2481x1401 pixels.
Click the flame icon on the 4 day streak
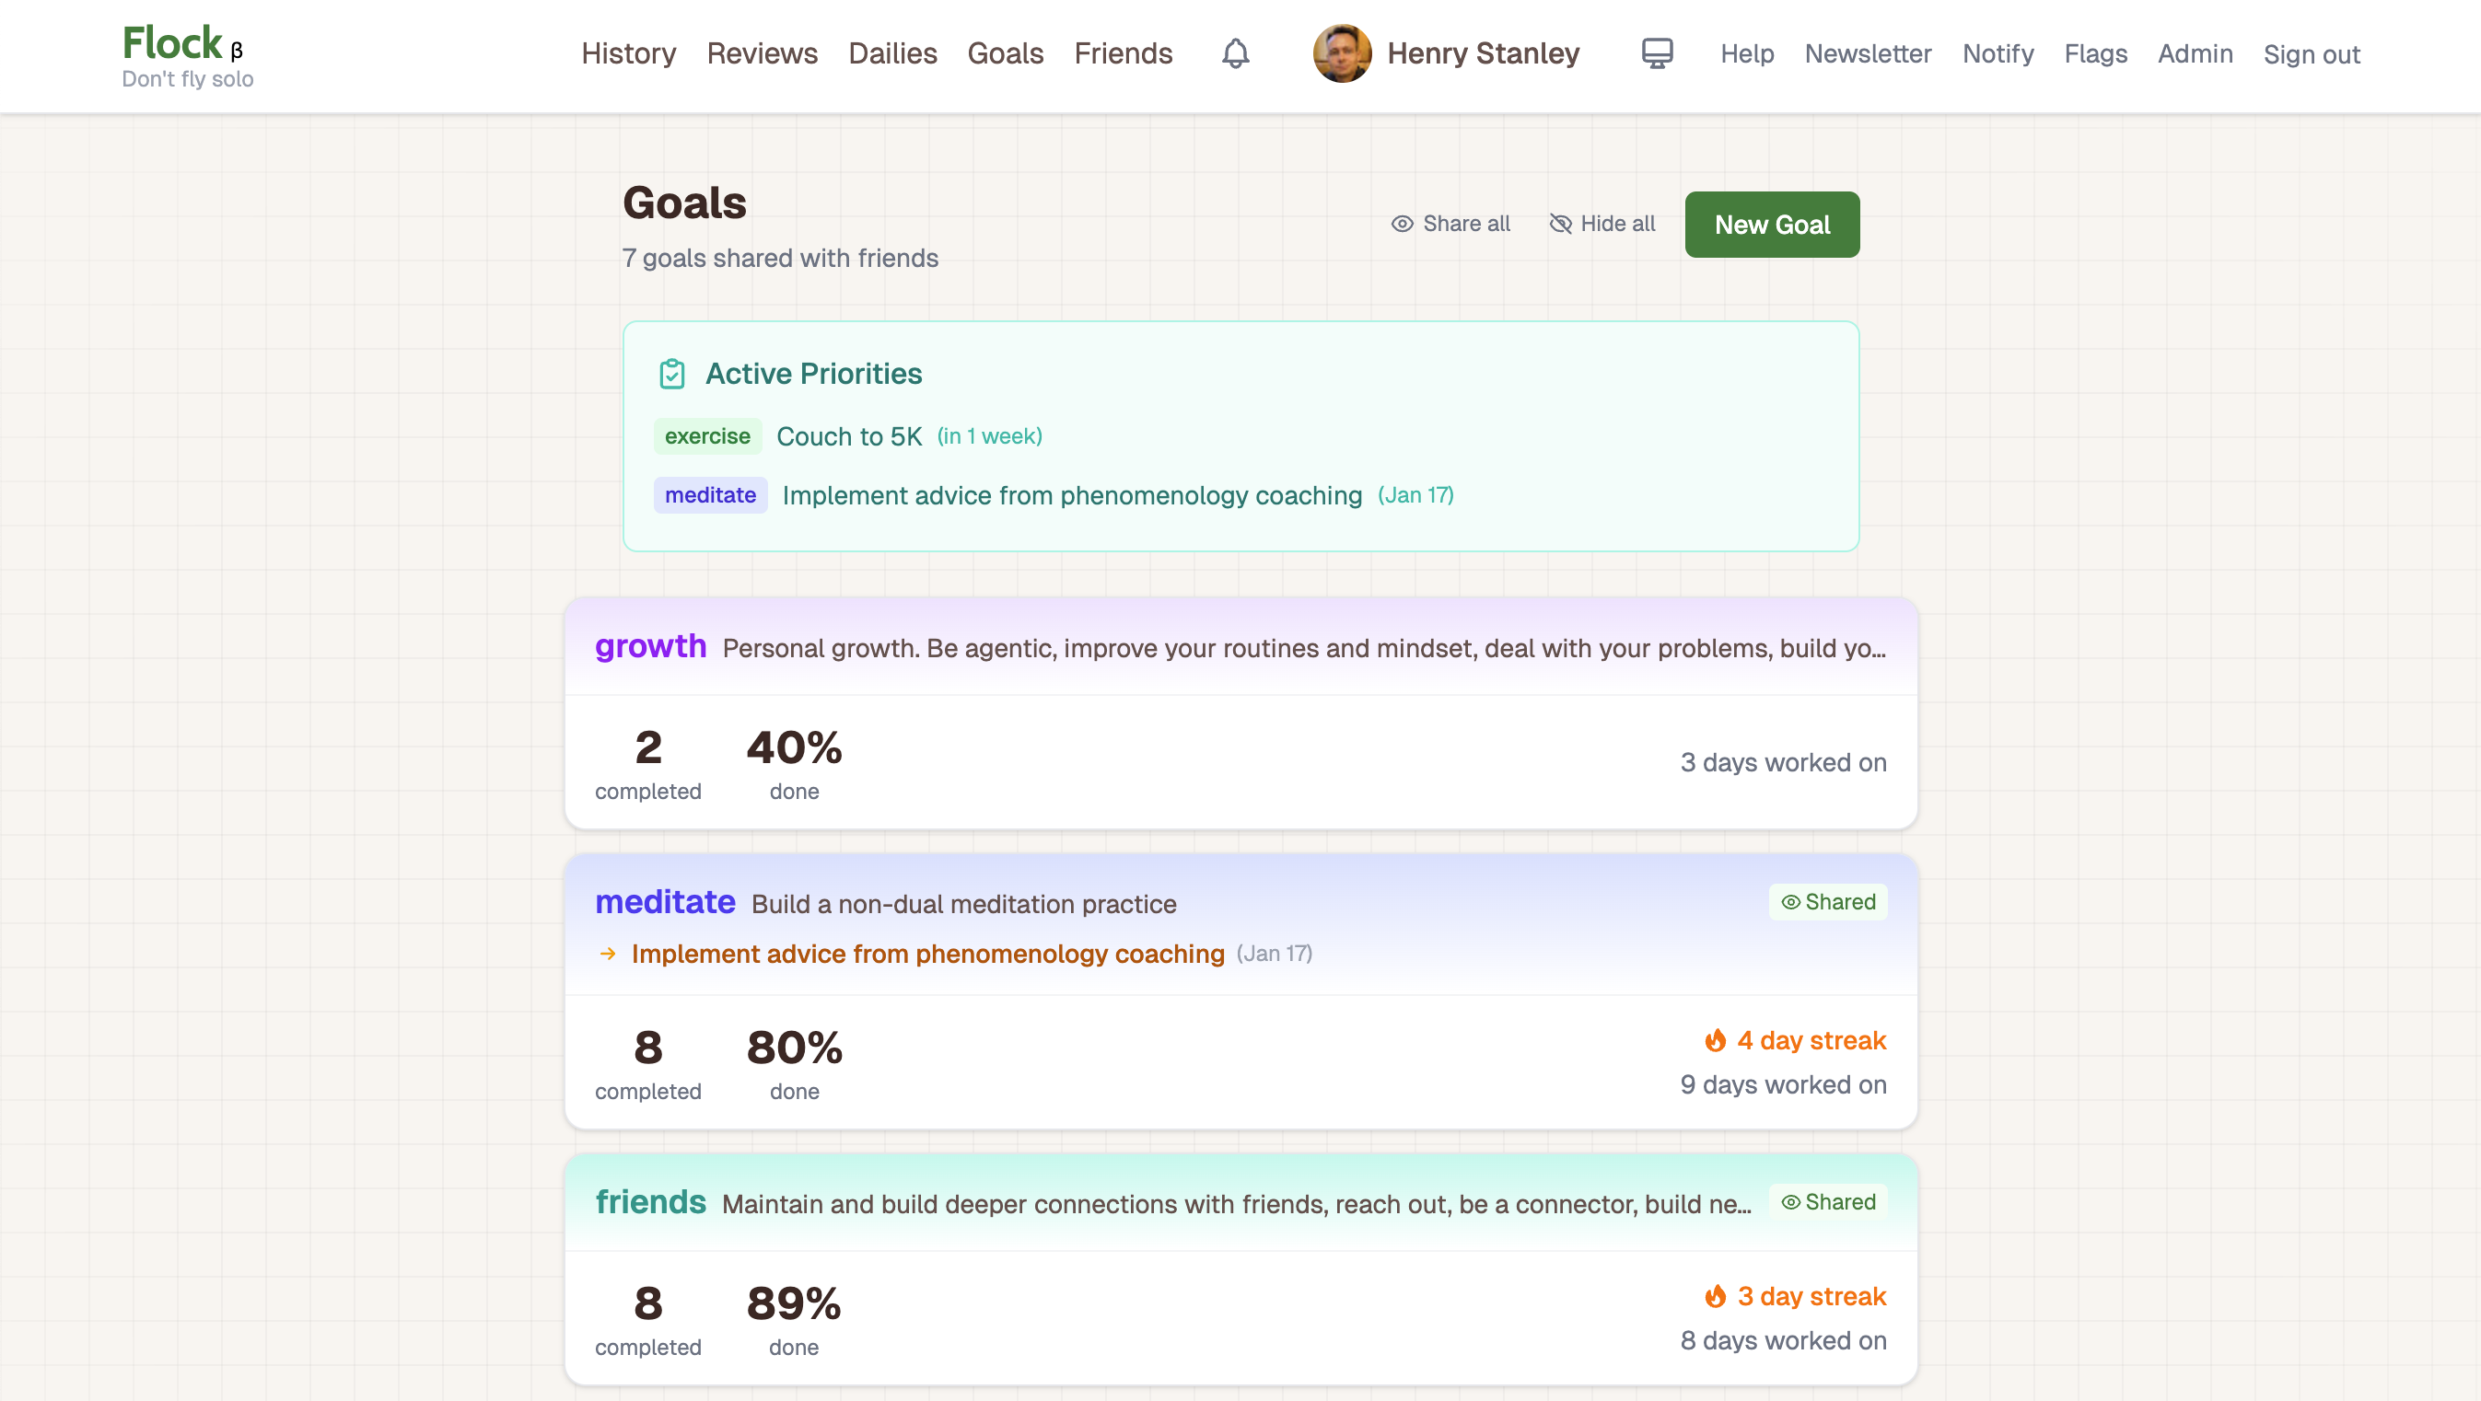(1718, 1040)
